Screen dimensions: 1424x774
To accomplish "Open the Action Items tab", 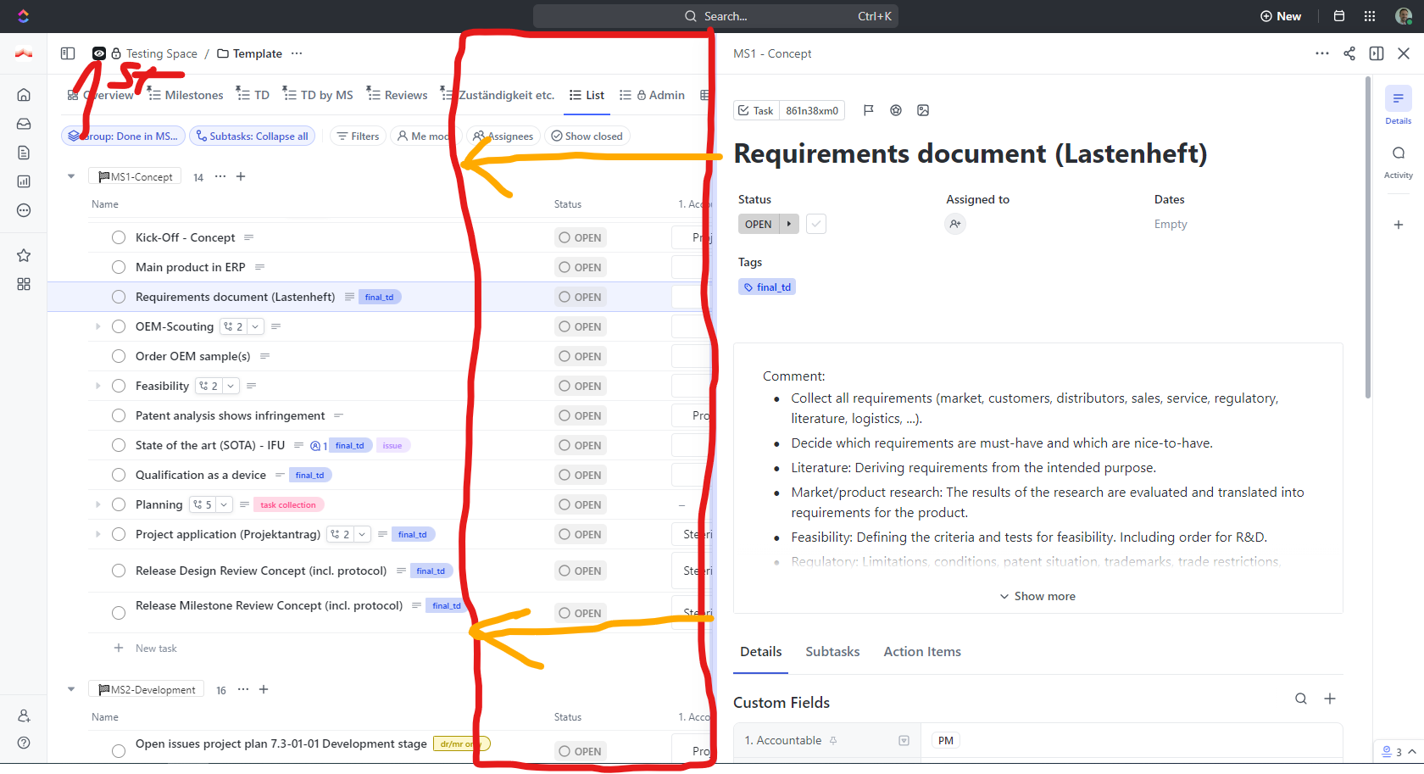I will (x=922, y=651).
